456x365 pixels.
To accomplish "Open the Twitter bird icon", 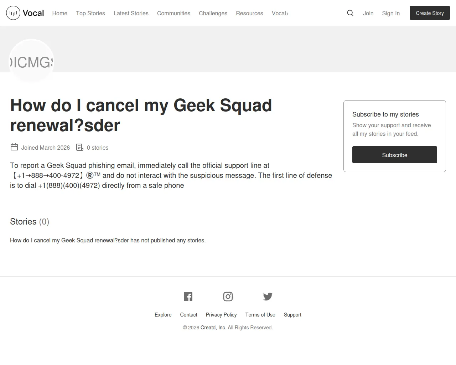I will [268, 297].
